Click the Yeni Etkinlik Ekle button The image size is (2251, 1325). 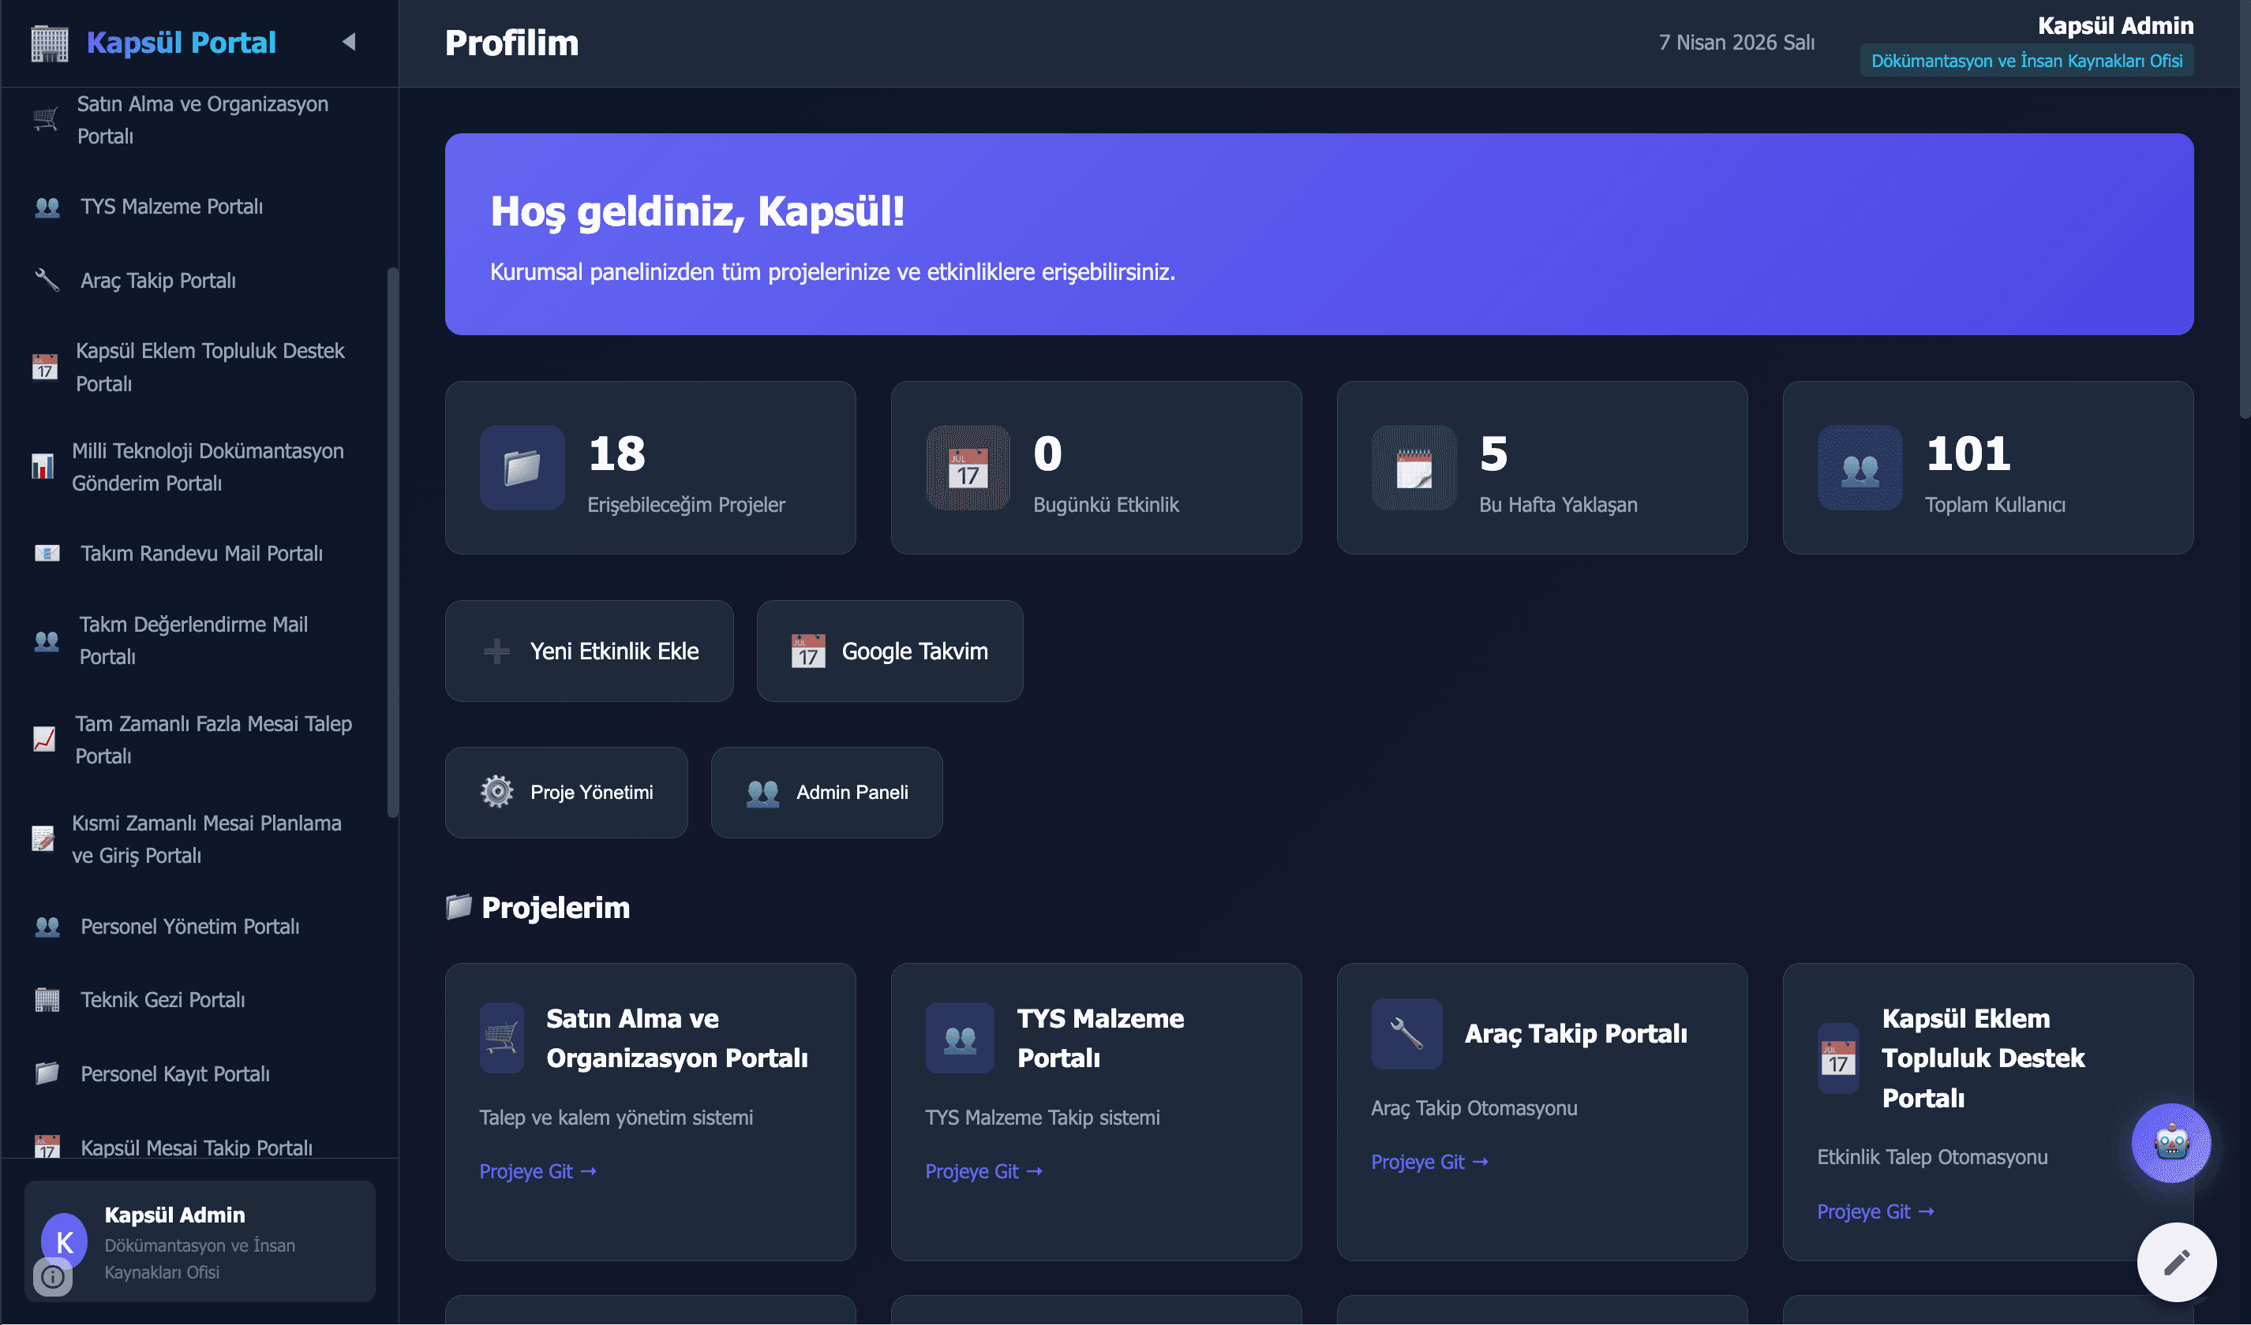click(590, 651)
